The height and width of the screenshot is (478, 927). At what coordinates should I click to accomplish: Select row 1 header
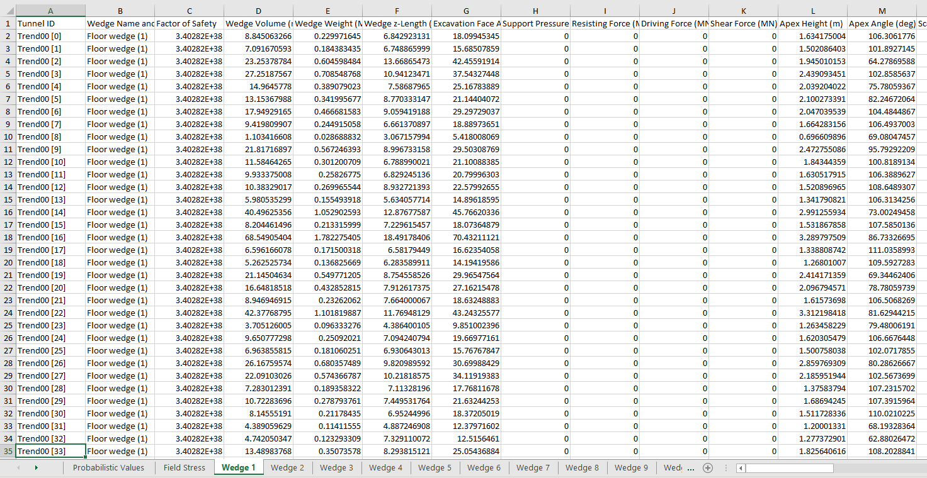pos(8,23)
